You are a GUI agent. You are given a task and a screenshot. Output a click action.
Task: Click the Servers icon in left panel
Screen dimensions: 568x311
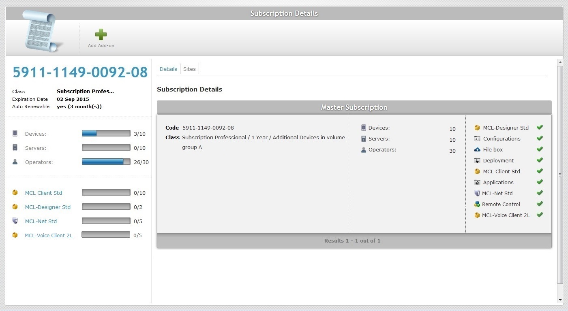(15, 147)
